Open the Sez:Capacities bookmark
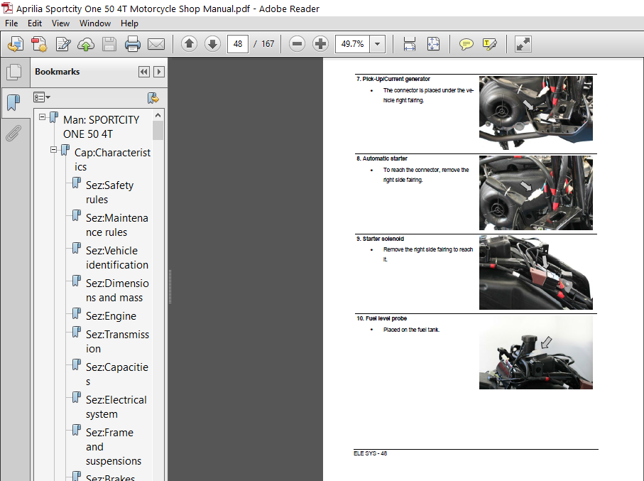Image resolution: width=644 pixels, height=481 pixels. 117,374
